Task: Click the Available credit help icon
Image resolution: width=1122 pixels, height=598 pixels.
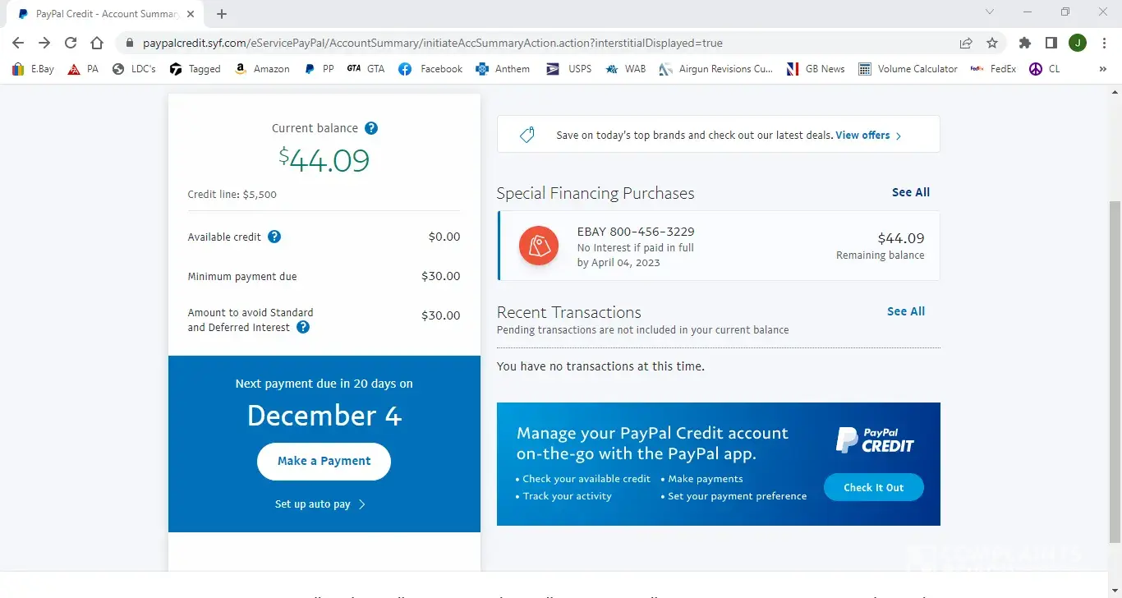Action: pyautogui.click(x=274, y=237)
